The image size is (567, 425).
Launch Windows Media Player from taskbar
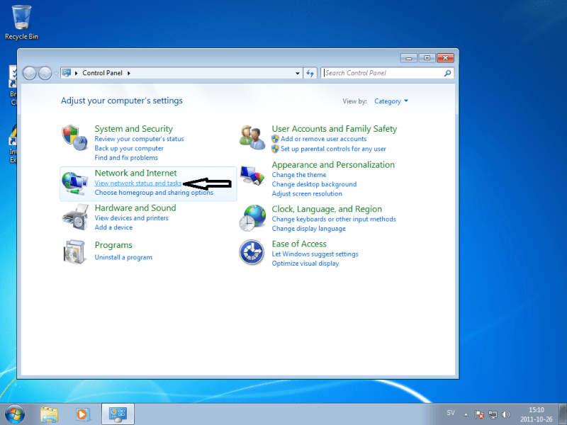coord(82,414)
